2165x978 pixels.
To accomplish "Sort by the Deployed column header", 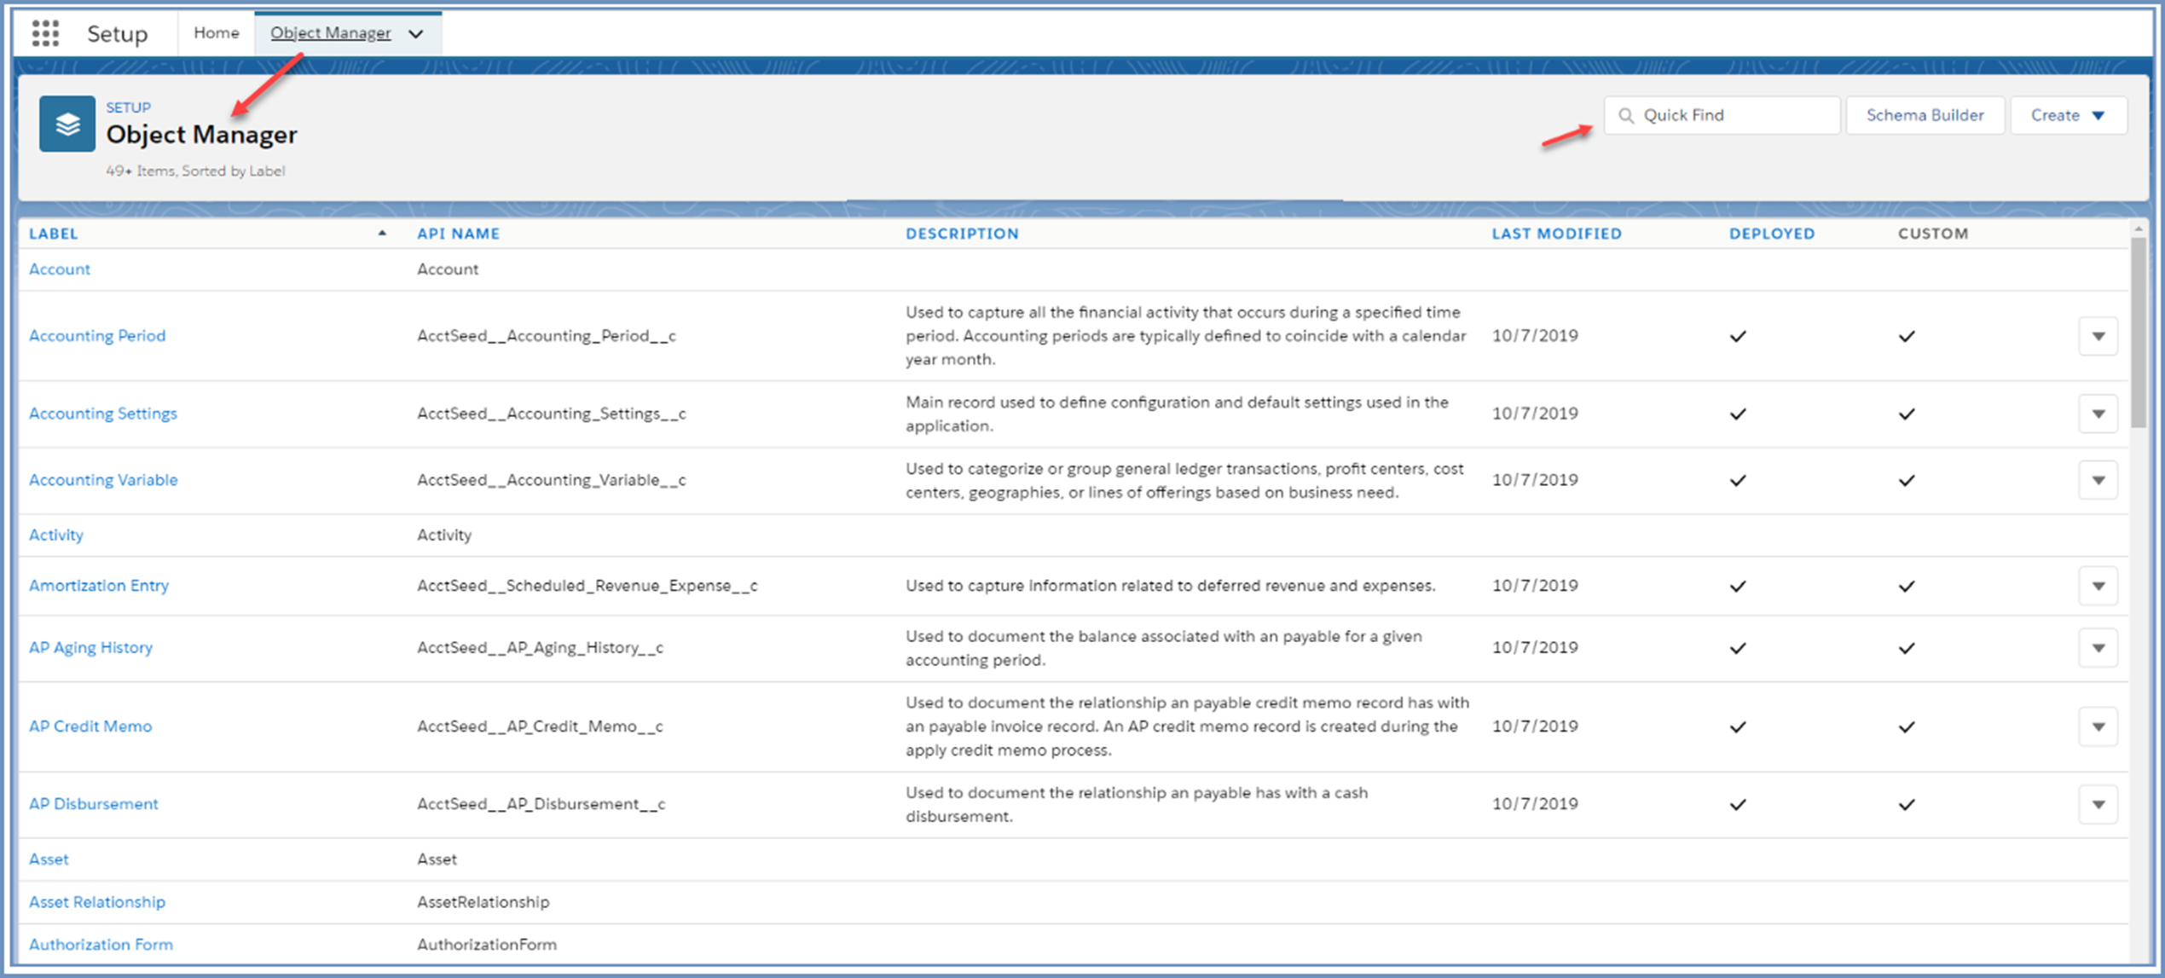I will [x=1772, y=234].
